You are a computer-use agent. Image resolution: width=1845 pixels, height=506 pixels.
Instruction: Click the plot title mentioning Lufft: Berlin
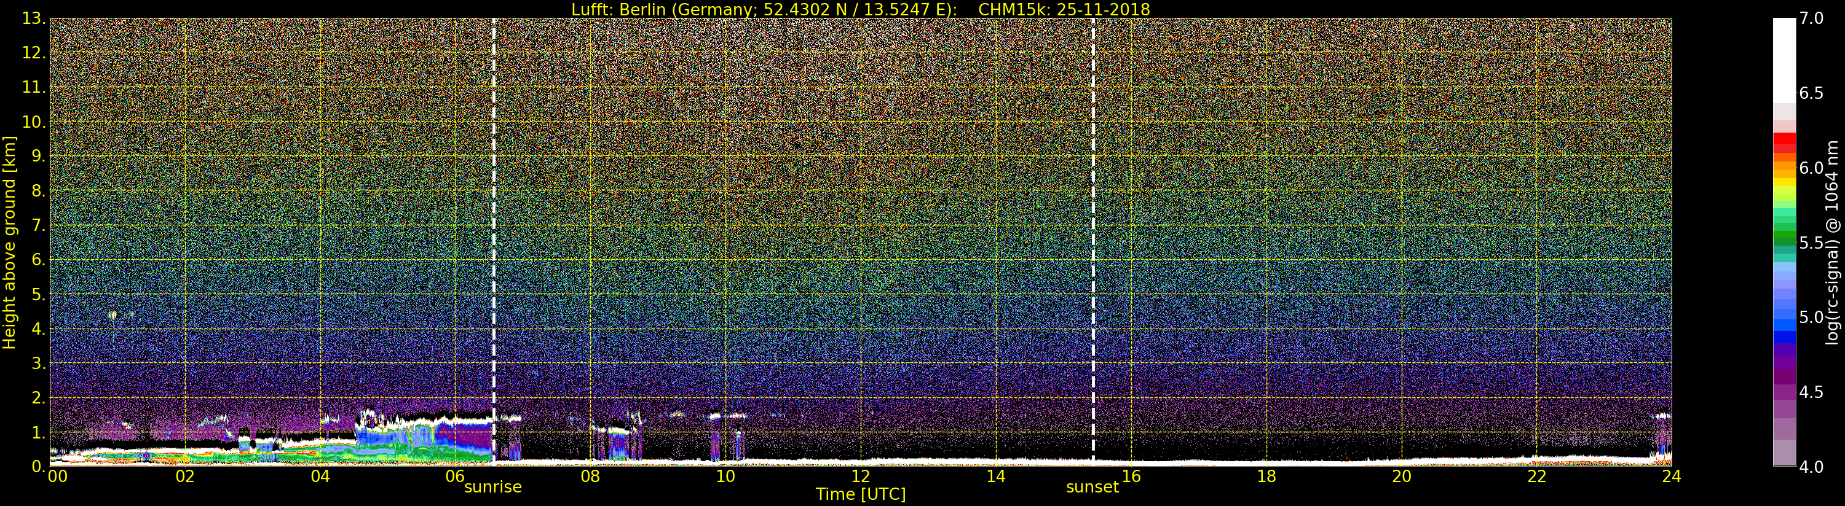pyautogui.click(x=860, y=9)
